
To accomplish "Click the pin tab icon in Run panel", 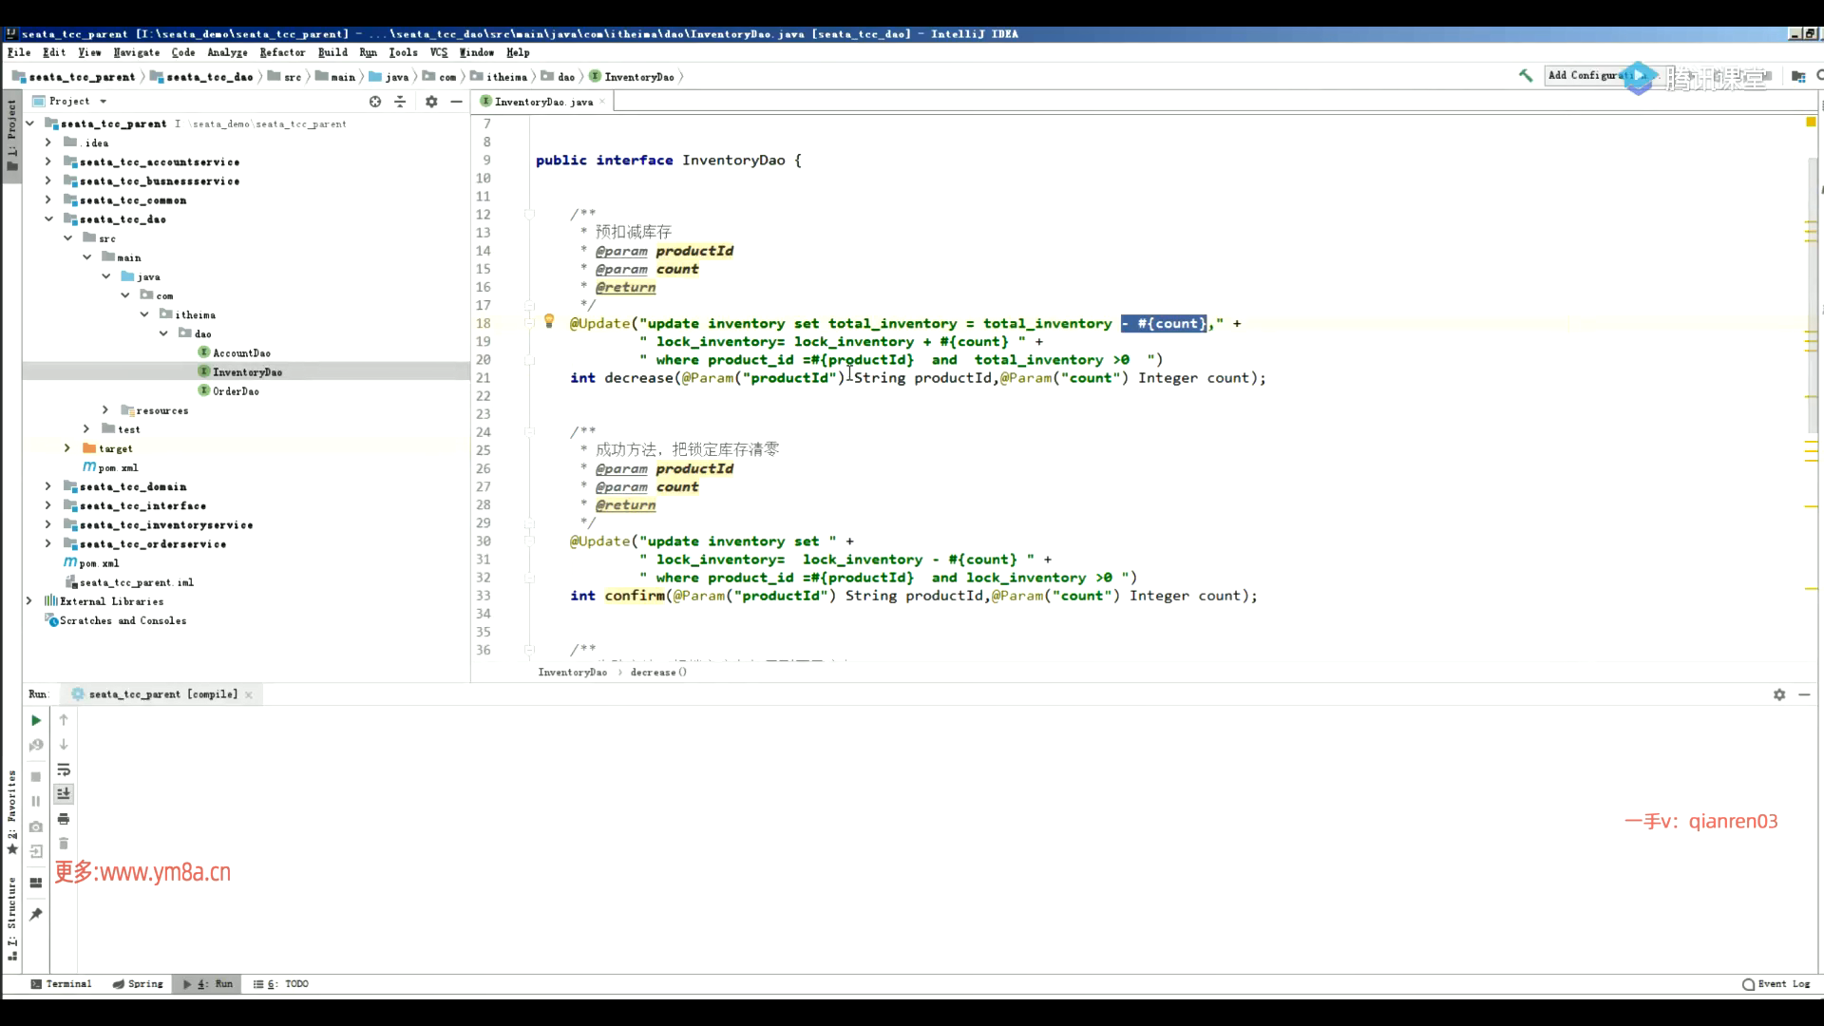I will pos(36,914).
